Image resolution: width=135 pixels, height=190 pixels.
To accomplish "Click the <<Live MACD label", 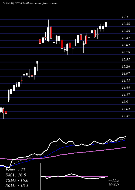I will coord(114,183).
